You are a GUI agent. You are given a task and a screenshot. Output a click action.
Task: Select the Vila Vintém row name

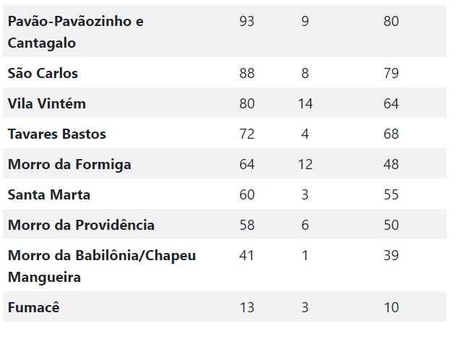(47, 103)
